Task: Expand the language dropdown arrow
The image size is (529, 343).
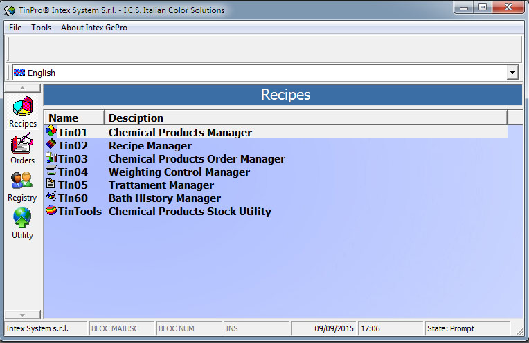Action: pyautogui.click(x=512, y=73)
